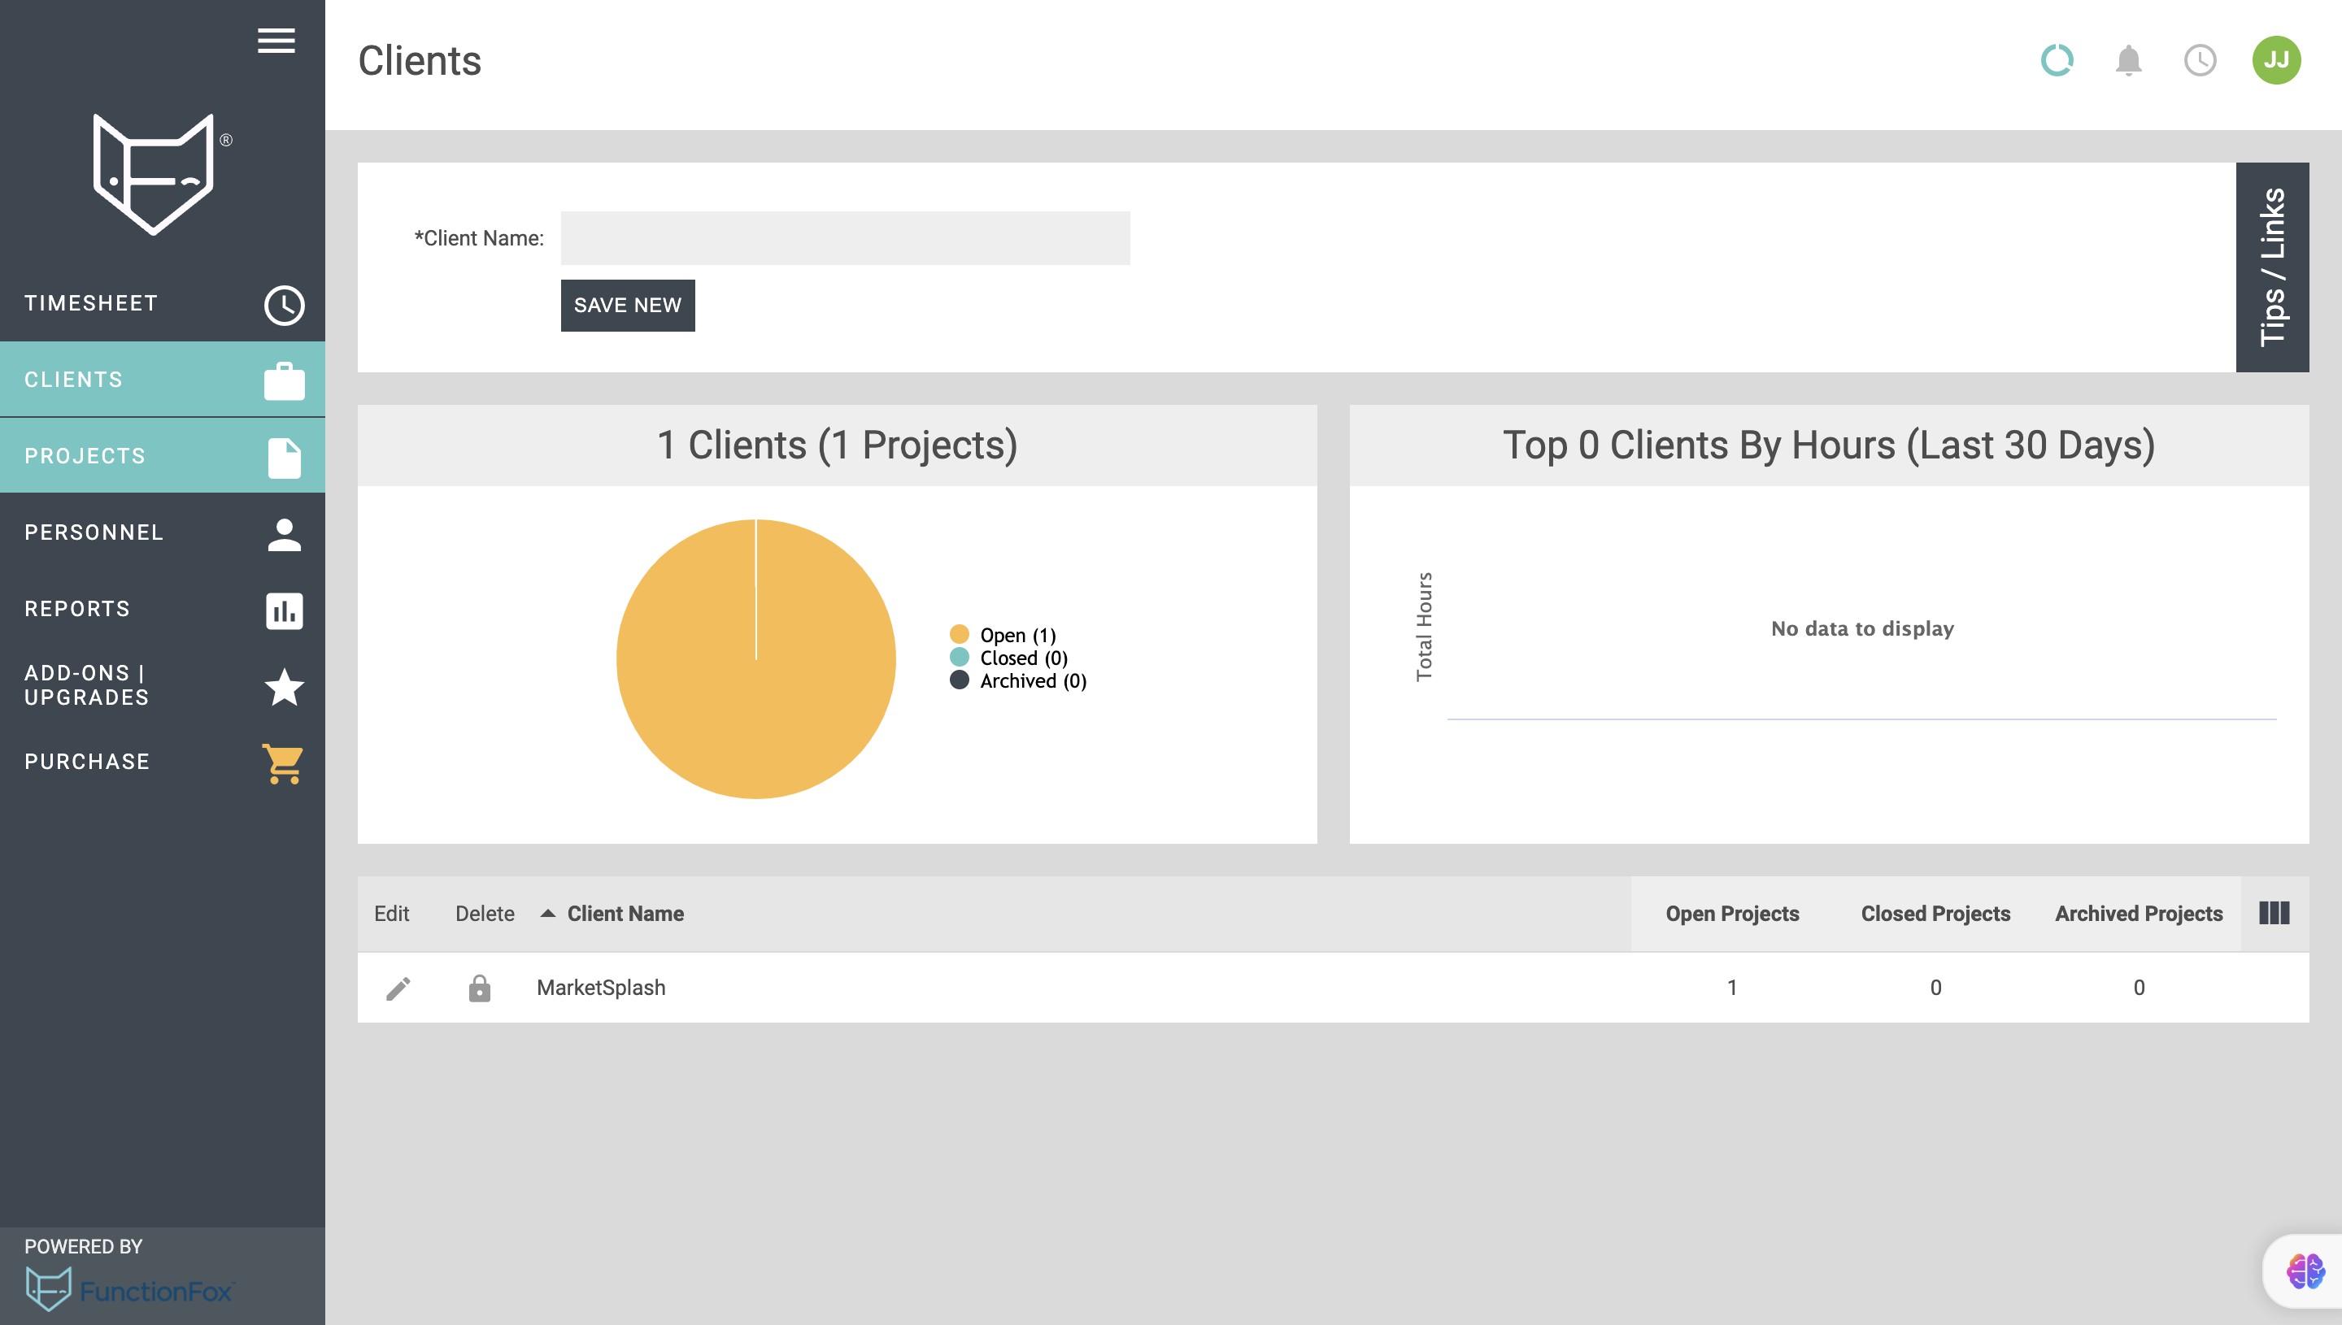The height and width of the screenshot is (1325, 2342).
Task: Sort by Client Name column arrow
Action: tap(548, 914)
